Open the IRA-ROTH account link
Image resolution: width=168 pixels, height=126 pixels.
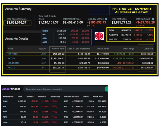[x=13, y=54]
